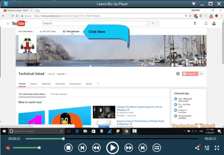Open the playback loop mode button
This screenshot has height=155, width=224.
pyautogui.click(x=157, y=148)
